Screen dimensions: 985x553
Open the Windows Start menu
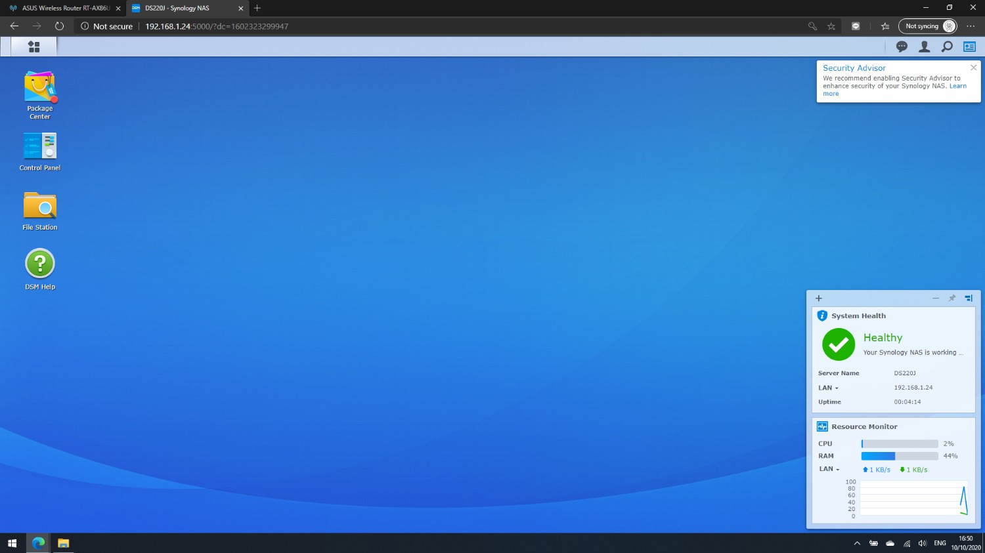(x=12, y=543)
